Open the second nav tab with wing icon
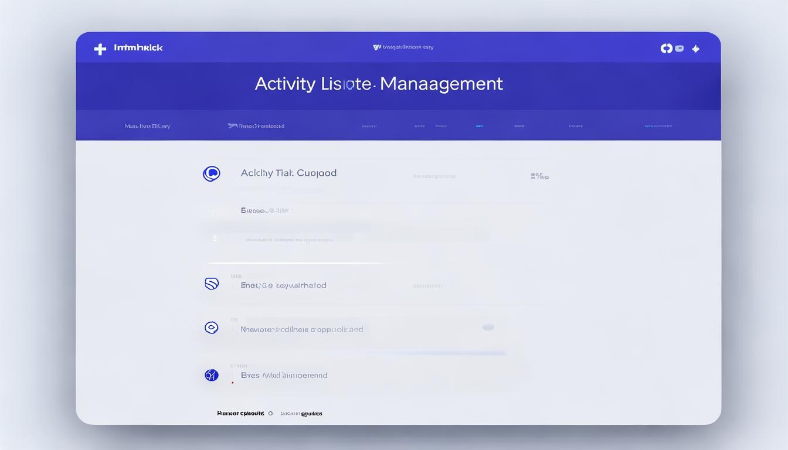Viewport: 788px width, 450px height. (256, 126)
